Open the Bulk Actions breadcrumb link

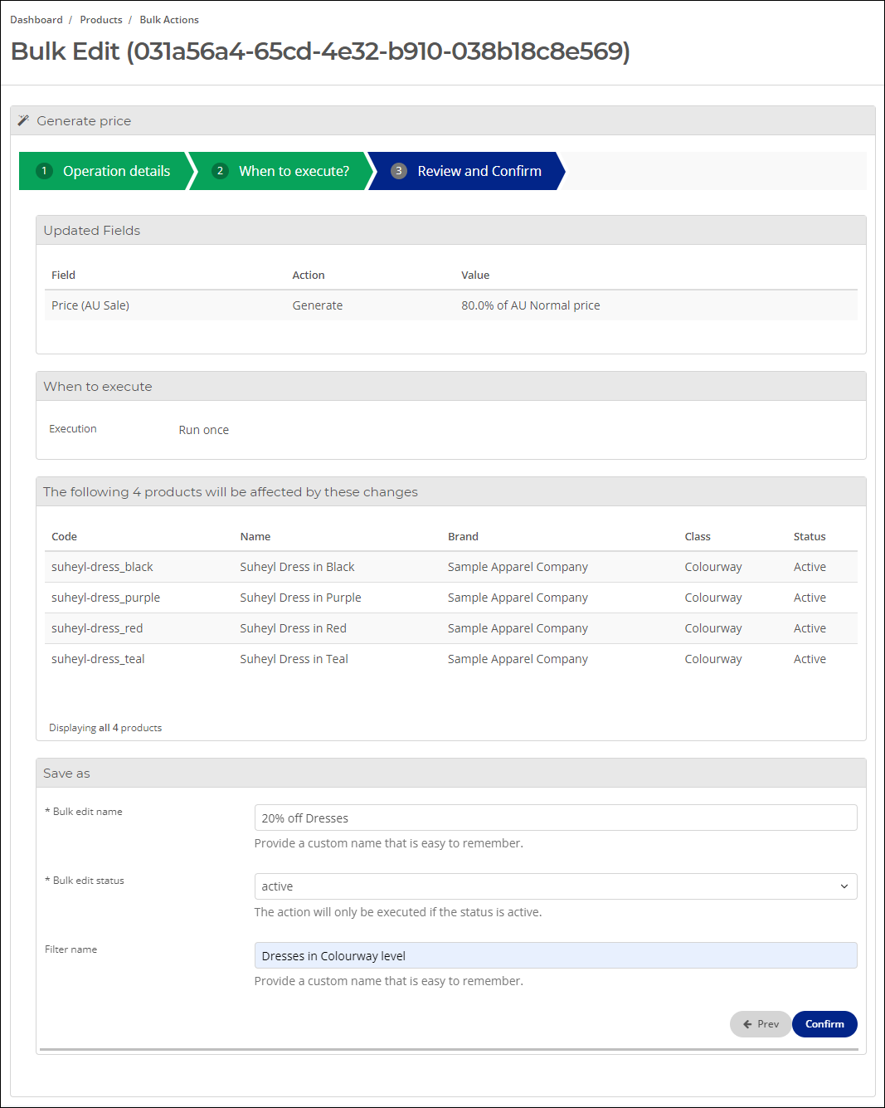point(169,20)
